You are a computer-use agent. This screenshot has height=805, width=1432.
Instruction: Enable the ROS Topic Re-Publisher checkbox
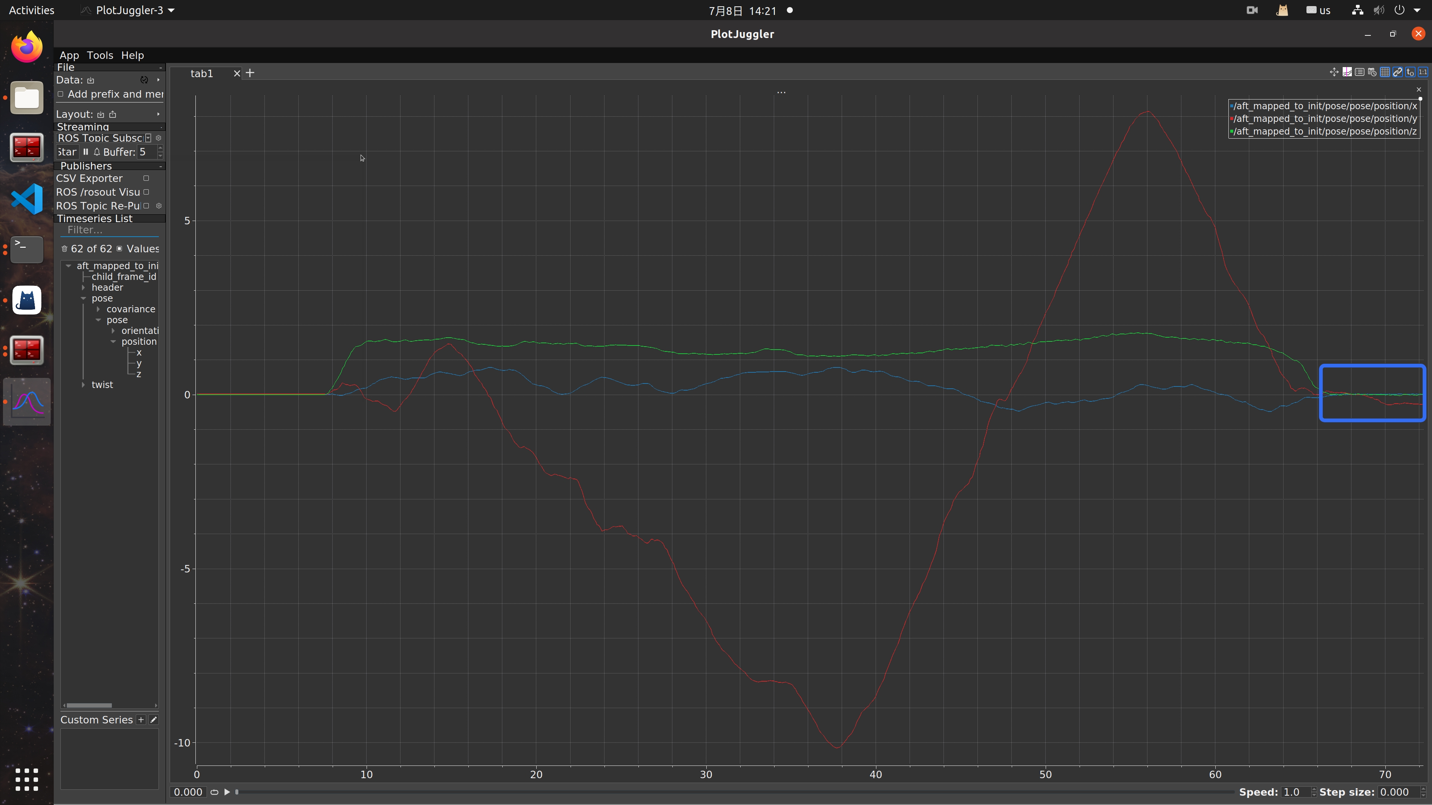[146, 206]
